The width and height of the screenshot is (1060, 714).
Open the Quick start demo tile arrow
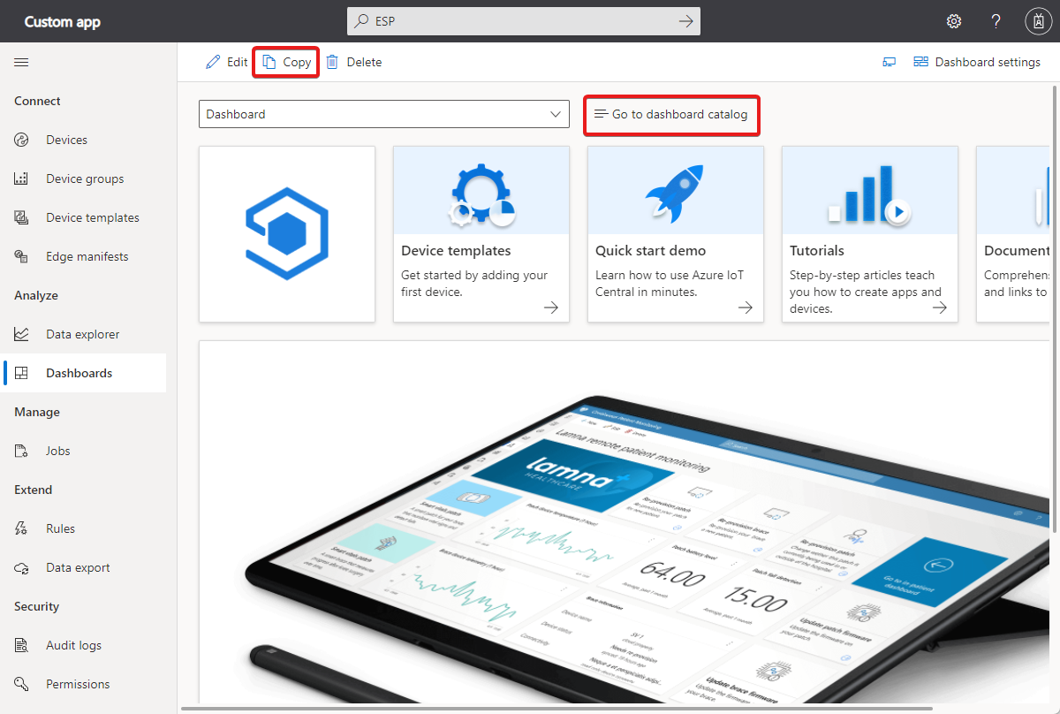(746, 308)
